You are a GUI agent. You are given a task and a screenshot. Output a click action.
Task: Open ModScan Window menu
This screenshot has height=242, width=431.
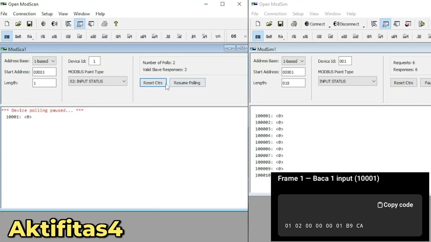81,14
